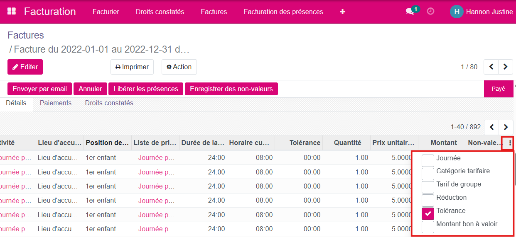Enable the Réduction column checkbox
Viewport: 516px width, 237px height.
pyautogui.click(x=428, y=200)
